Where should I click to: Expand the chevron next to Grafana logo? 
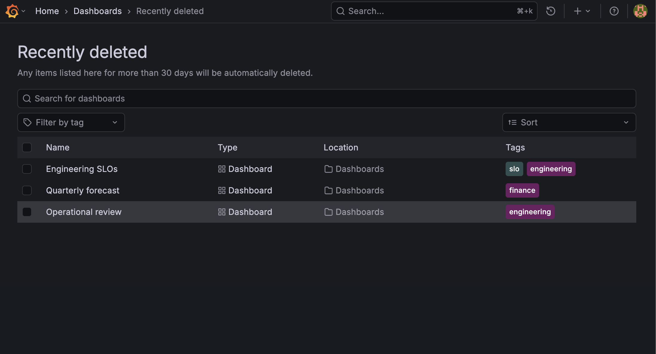[23, 11]
